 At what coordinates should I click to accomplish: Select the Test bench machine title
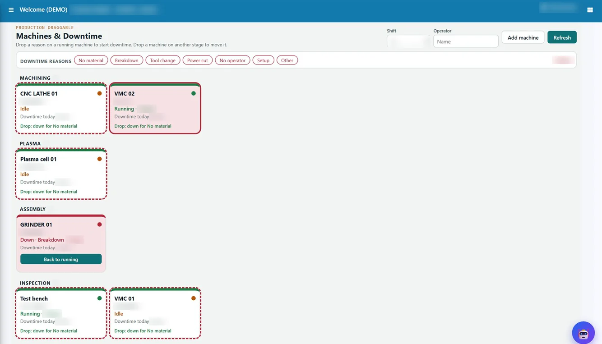click(x=34, y=298)
